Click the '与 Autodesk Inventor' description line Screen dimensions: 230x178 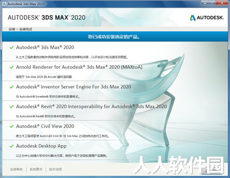pos(48,97)
